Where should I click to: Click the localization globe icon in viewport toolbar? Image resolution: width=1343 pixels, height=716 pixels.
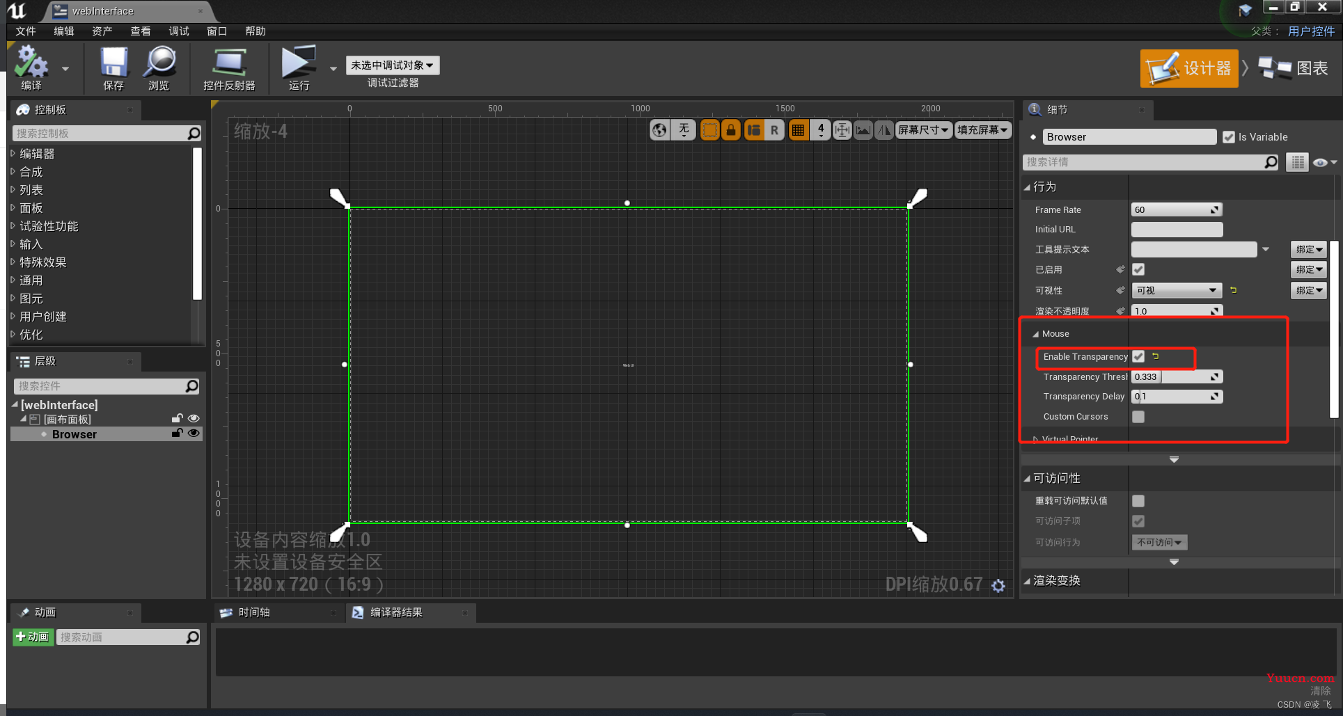[x=659, y=130]
